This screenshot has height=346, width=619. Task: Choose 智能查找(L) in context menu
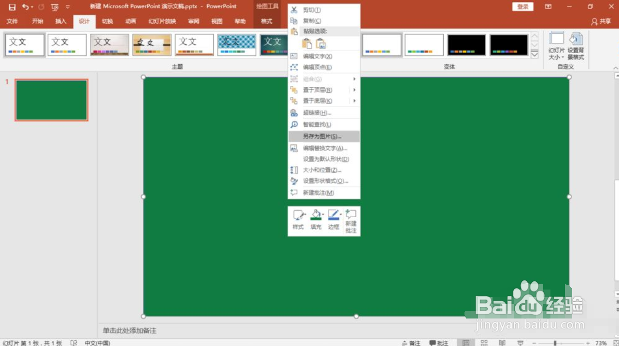(324, 125)
